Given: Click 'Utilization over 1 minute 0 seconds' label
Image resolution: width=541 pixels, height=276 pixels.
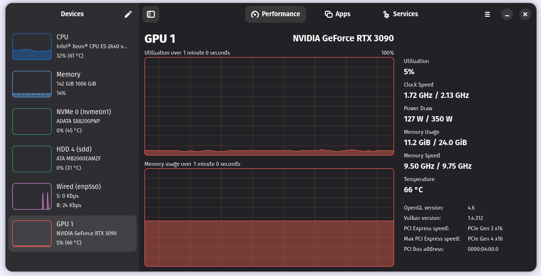Looking at the screenshot, I should (187, 53).
